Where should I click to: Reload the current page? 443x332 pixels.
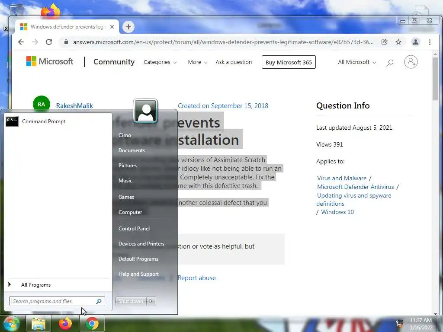click(x=49, y=42)
